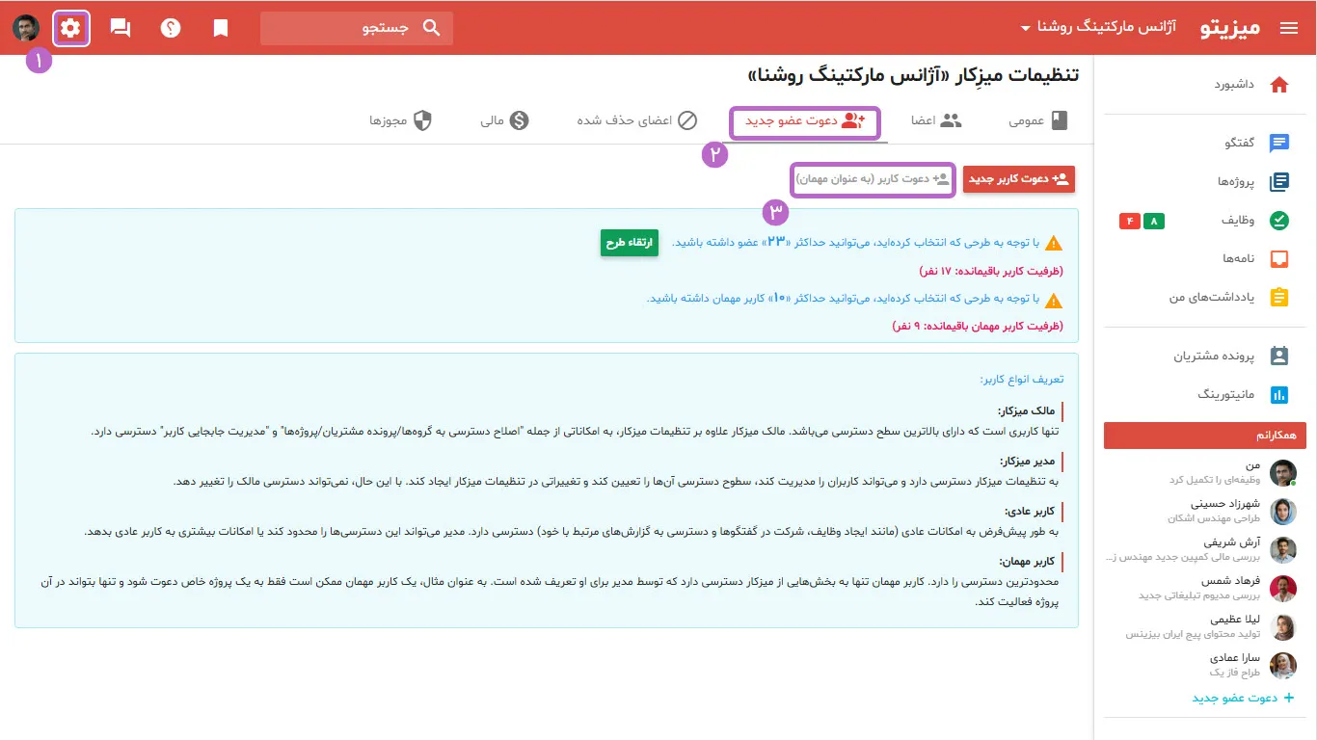The width and height of the screenshot is (1317, 740).
Task: Click the heading تعریف انواع کاربر
Action: [1022, 380]
